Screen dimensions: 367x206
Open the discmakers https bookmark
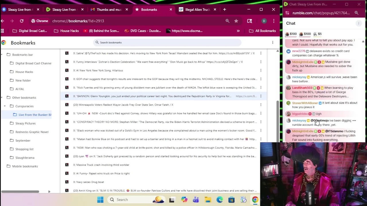click(x=184, y=31)
